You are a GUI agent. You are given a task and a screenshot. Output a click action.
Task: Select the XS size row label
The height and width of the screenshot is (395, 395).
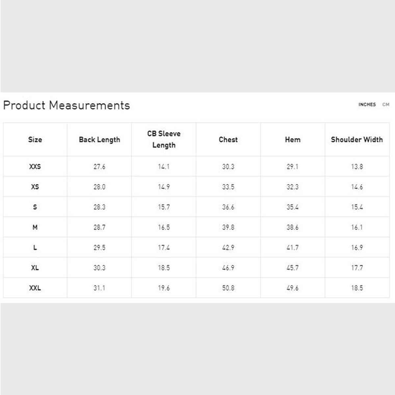35,187
